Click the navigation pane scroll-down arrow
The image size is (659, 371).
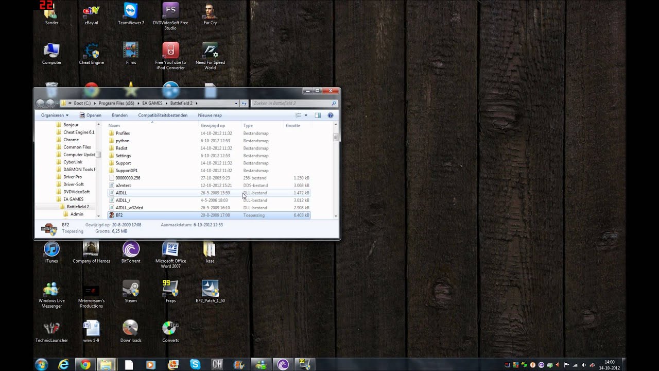click(x=98, y=215)
